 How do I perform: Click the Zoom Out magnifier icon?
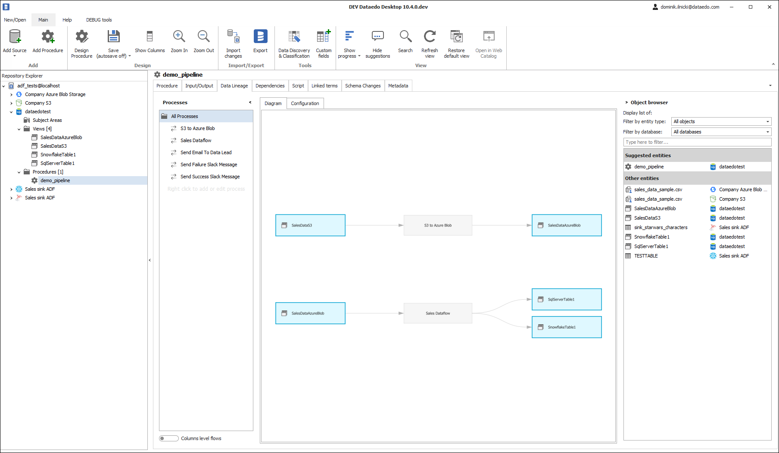click(x=203, y=37)
